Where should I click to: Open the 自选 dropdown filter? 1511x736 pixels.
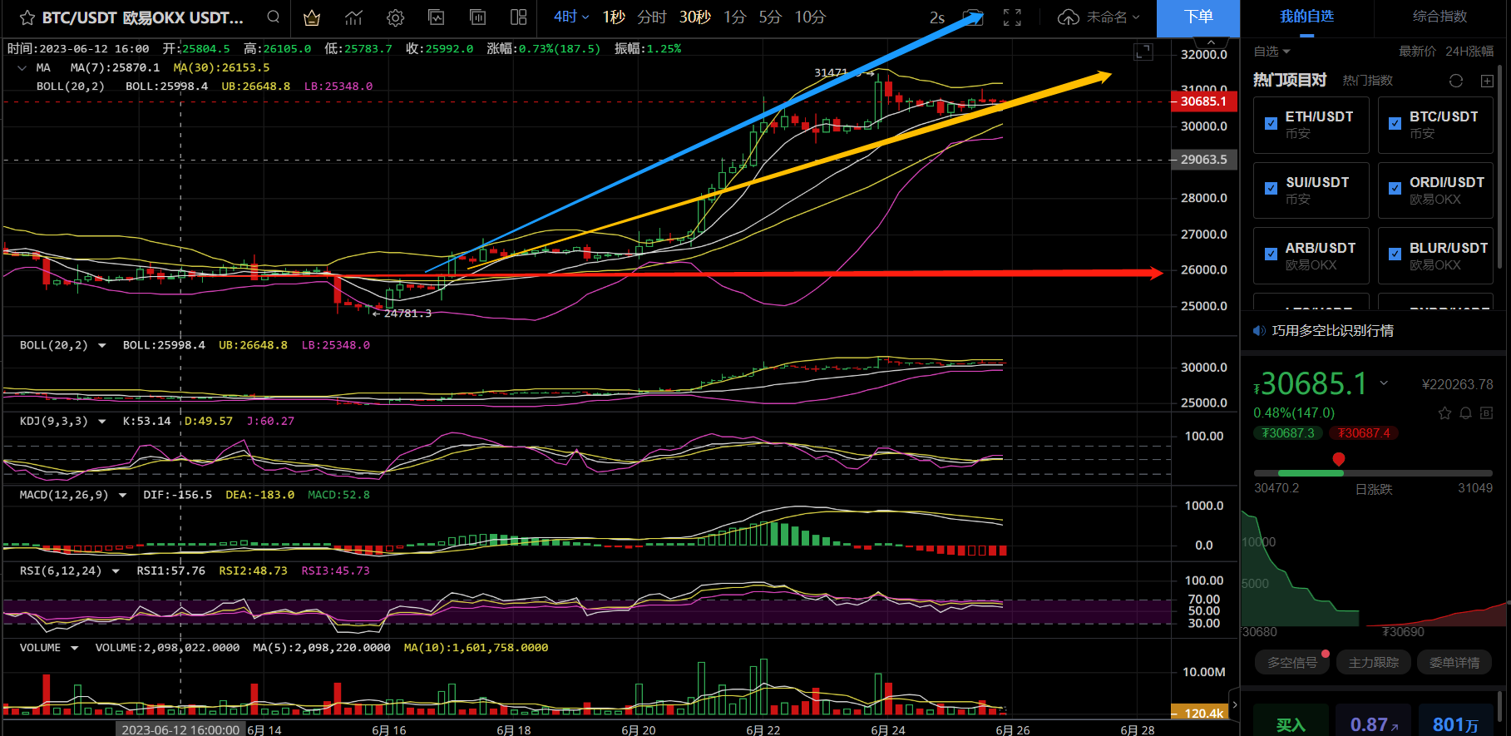(x=1272, y=52)
